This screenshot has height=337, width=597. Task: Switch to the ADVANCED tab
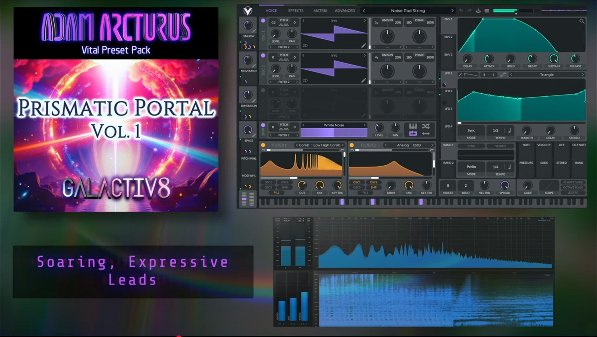pyautogui.click(x=345, y=11)
